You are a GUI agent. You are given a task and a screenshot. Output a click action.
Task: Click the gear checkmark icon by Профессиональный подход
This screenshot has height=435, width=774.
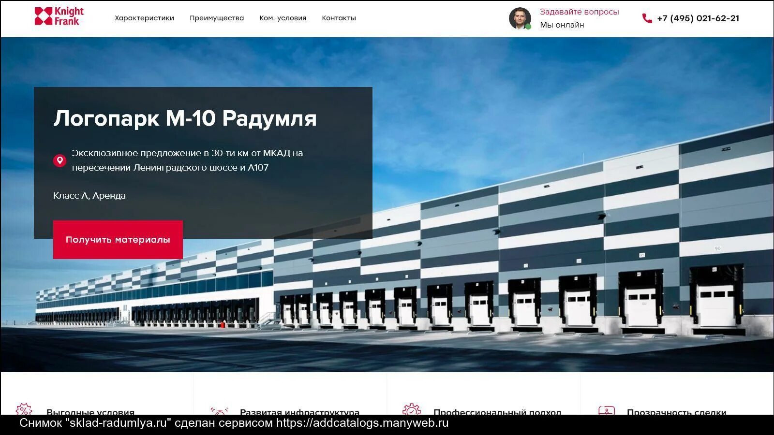coord(412,409)
